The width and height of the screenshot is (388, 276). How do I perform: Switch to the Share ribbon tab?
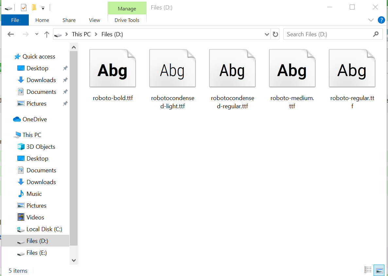pos(69,20)
